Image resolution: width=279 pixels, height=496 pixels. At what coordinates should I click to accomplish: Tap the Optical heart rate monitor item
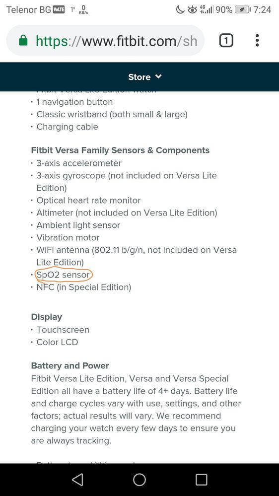pos(88,201)
